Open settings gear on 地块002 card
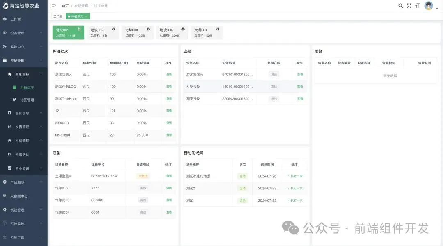This screenshot has width=443, height=246. tap(114, 29)
